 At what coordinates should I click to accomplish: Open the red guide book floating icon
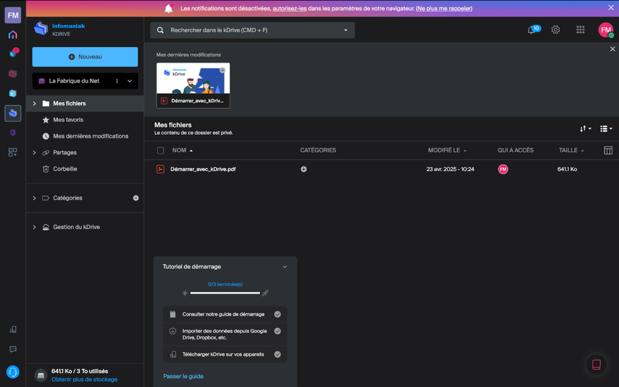tap(596, 364)
